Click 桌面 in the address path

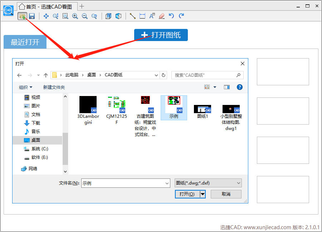pos(92,75)
